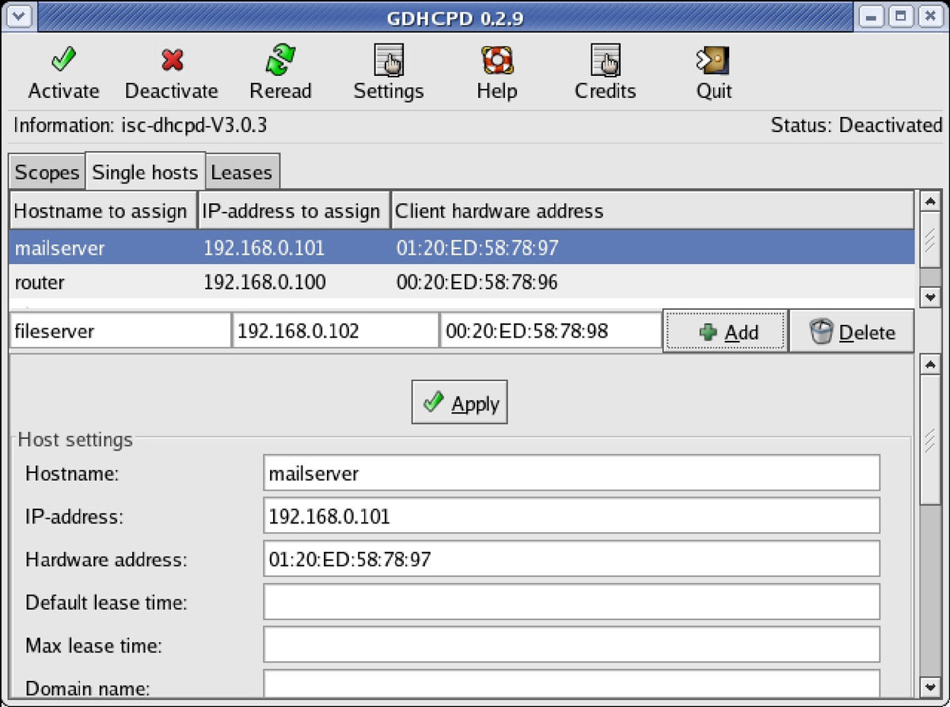Click the Hardware address settings field

click(572, 559)
